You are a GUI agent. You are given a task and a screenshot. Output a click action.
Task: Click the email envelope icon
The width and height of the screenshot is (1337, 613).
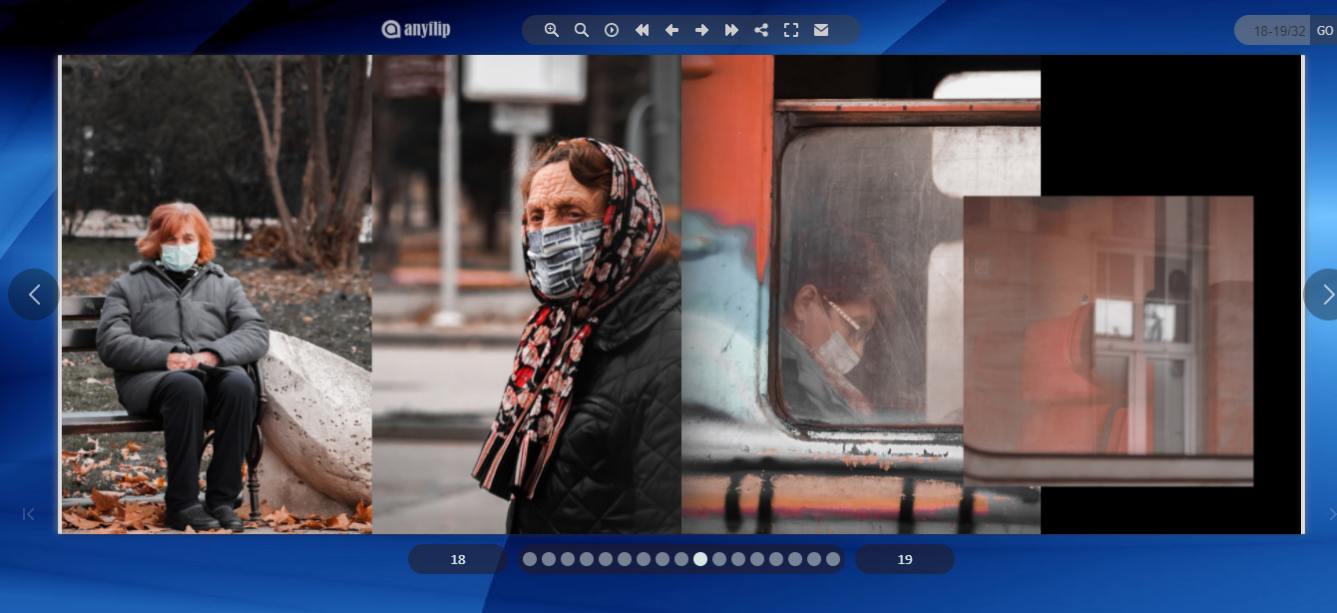pos(821,30)
